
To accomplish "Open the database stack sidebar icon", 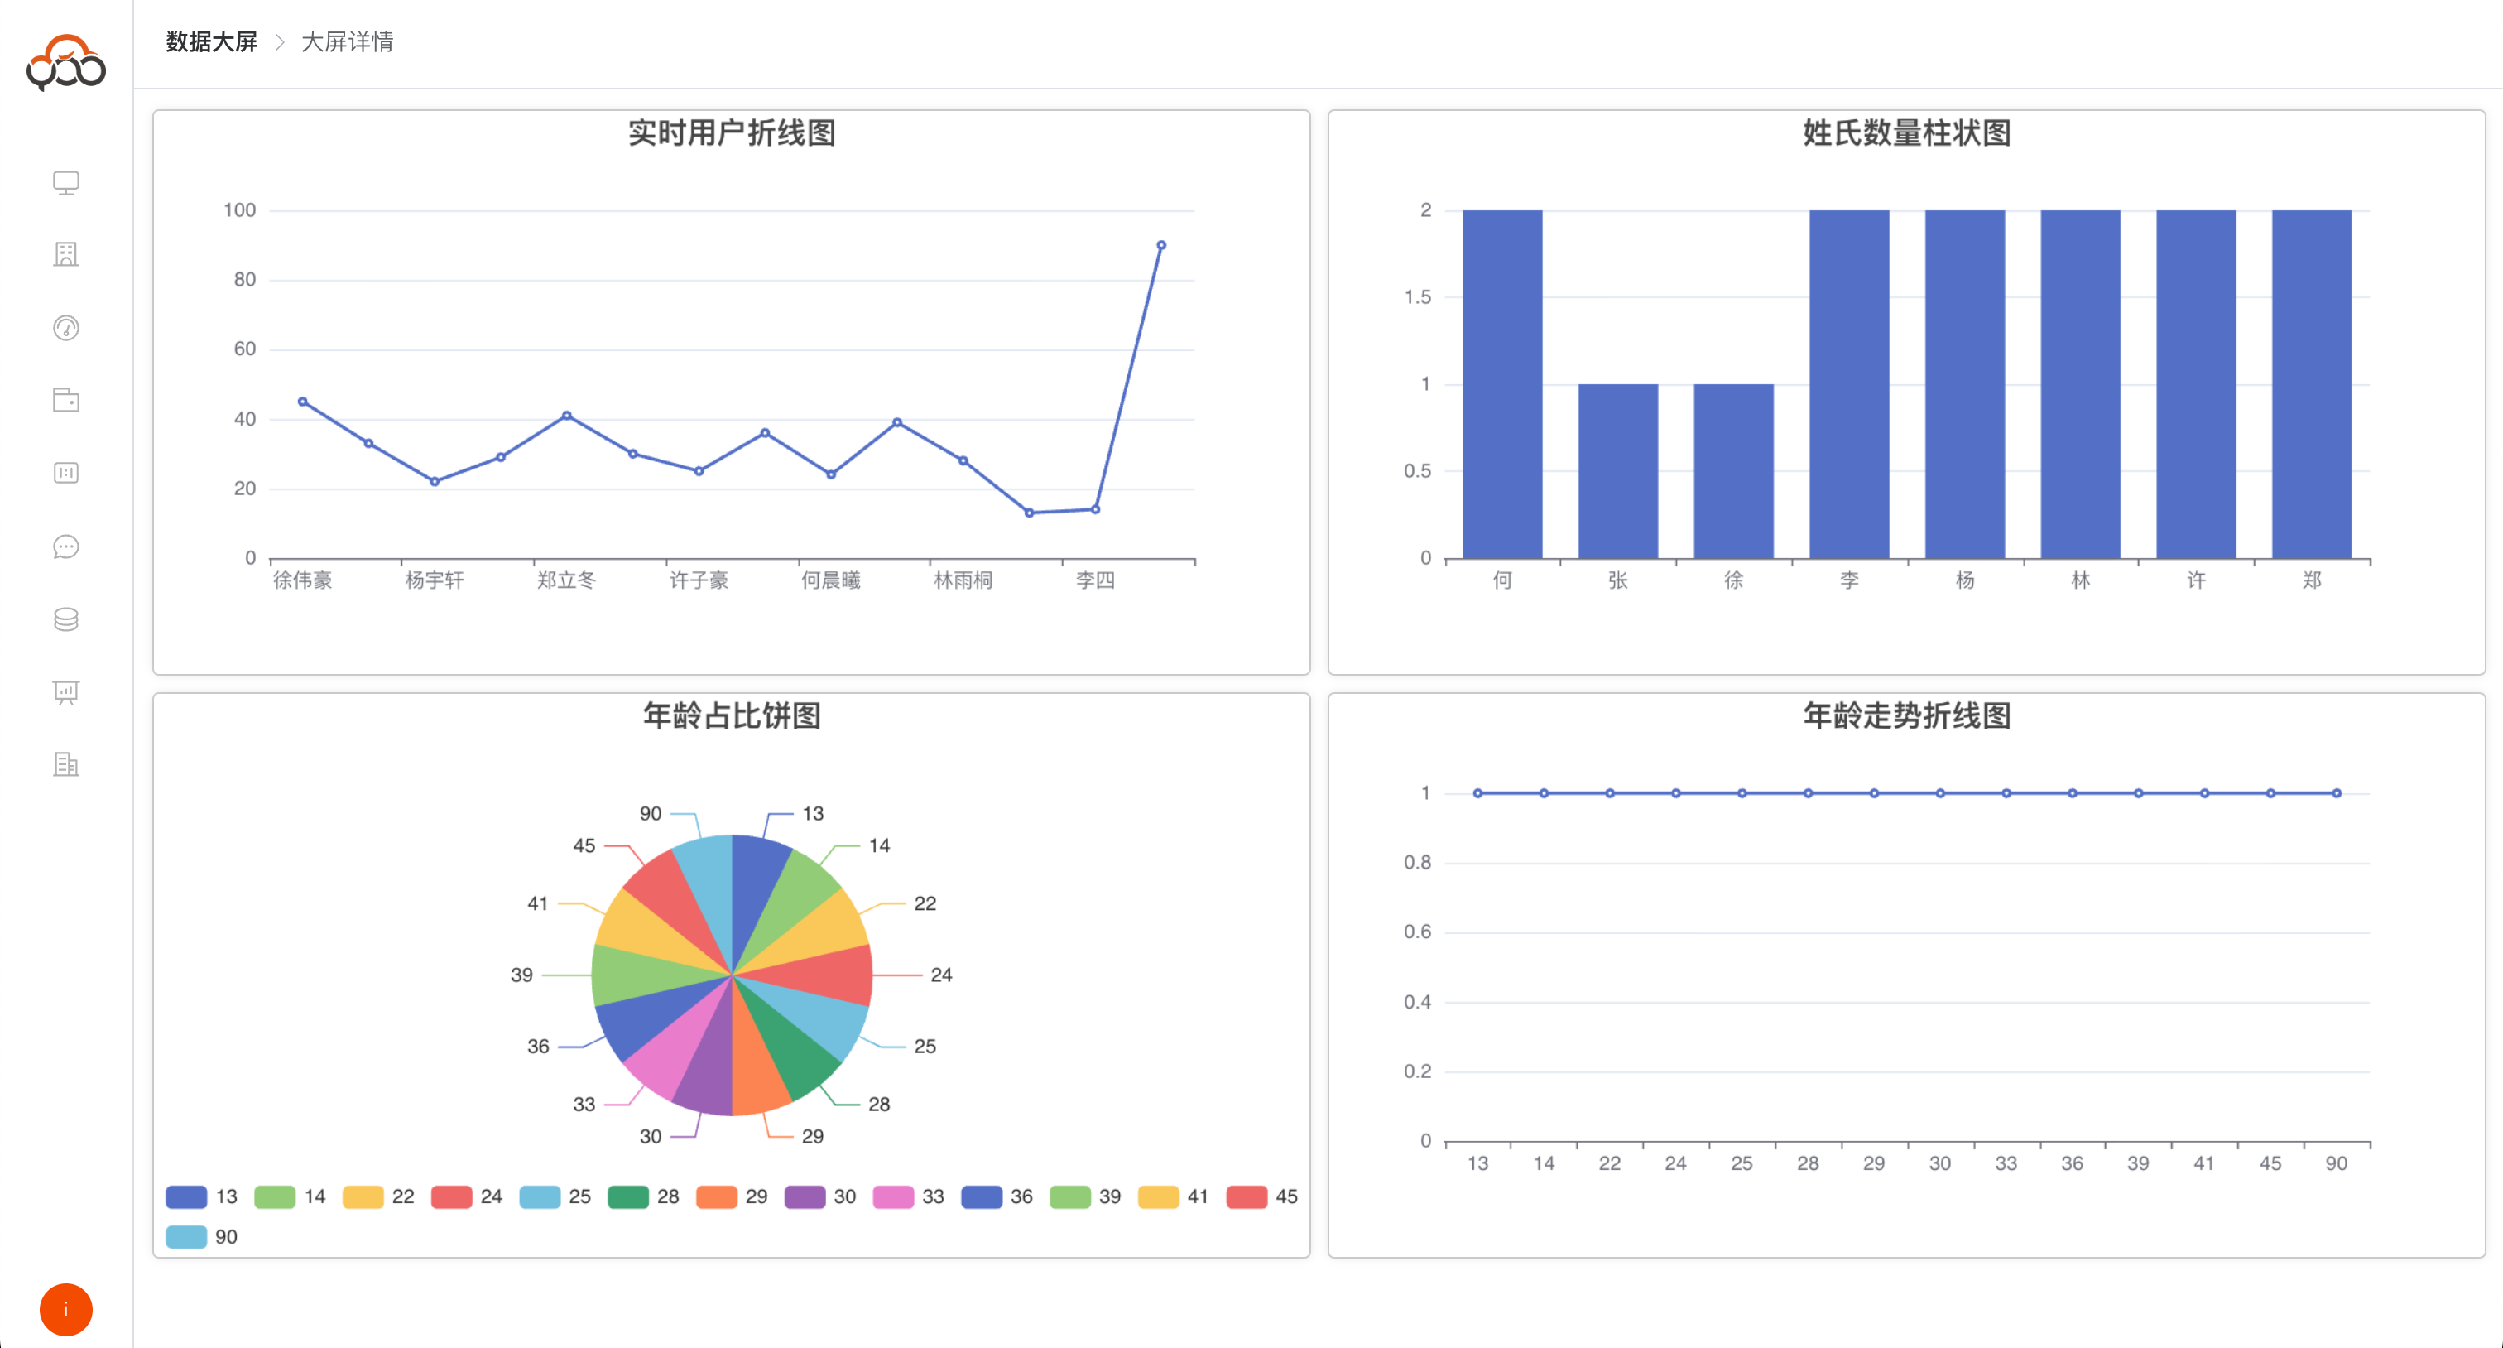I will pos(66,619).
